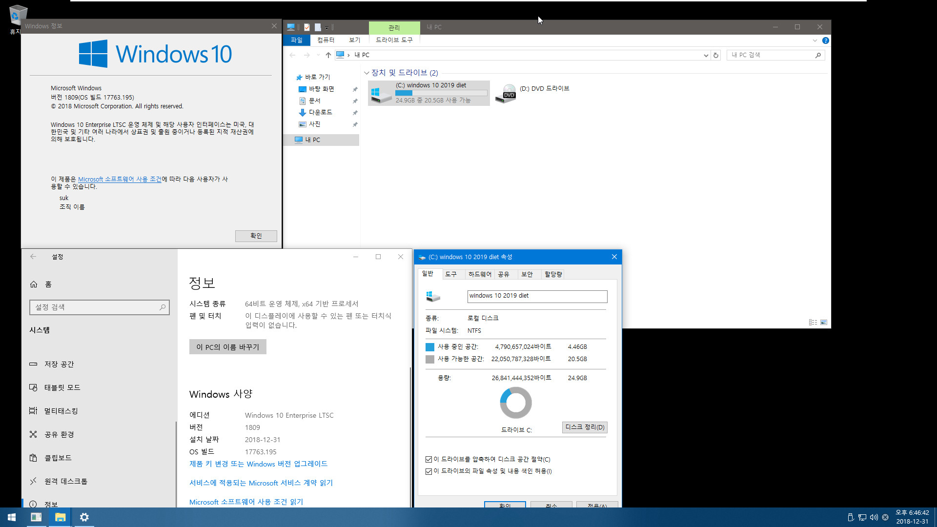Viewport: 937px width, 527px height.
Task: Go back in the 설정 window
Action: coord(33,257)
